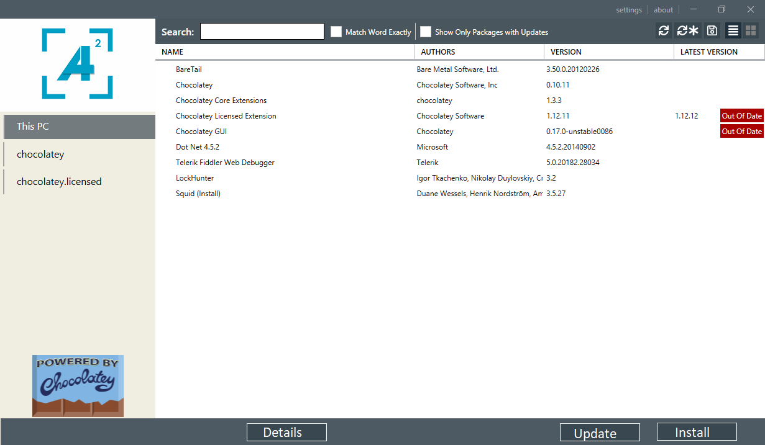Click author Duane Wessels cell

click(x=479, y=194)
